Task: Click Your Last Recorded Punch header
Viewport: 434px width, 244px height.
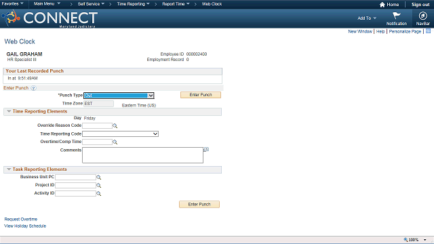Action: tap(35, 71)
